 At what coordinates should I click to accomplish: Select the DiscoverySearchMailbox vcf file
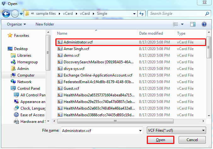click(131, 62)
